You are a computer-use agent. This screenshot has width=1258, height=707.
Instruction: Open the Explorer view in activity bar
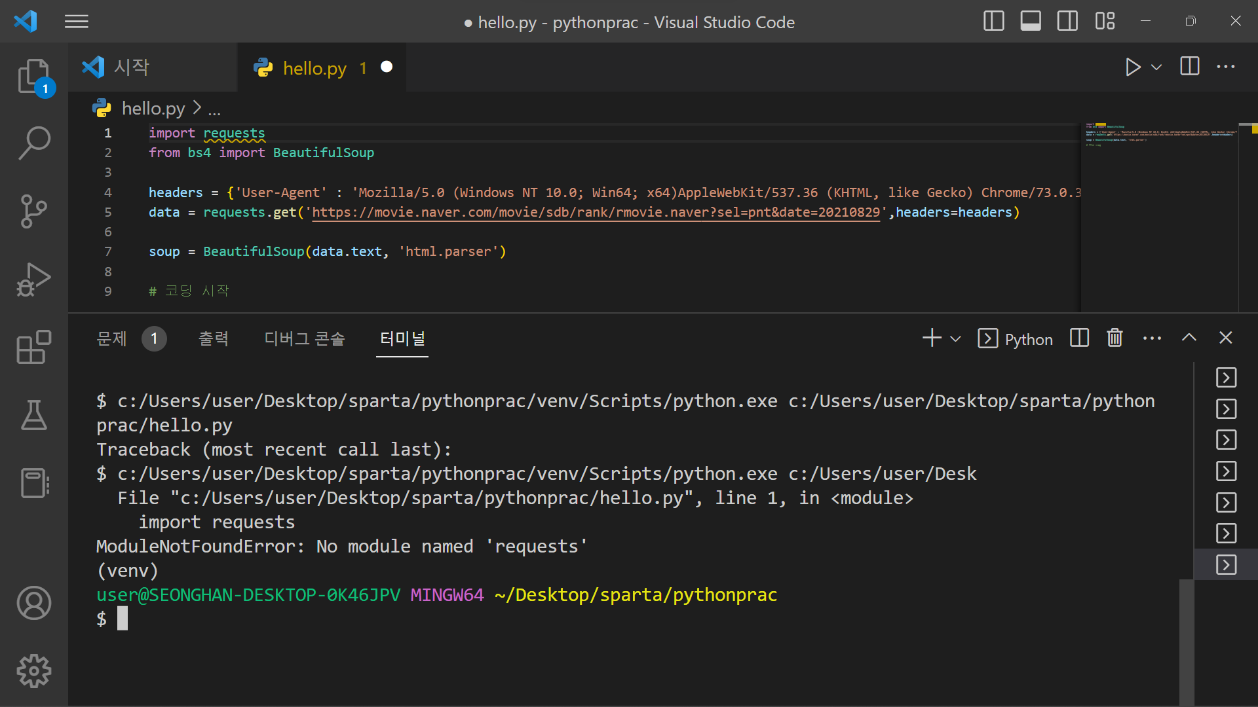pos(34,77)
